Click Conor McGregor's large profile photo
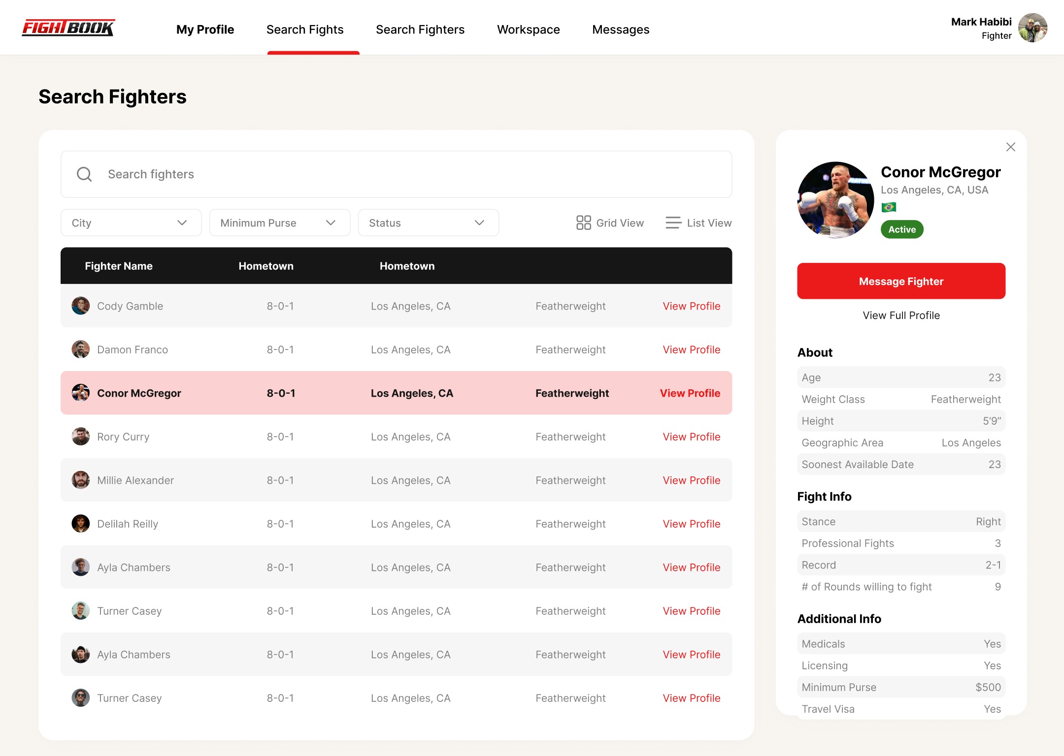This screenshot has height=756, width=1064. pyautogui.click(x=835, y=200)
